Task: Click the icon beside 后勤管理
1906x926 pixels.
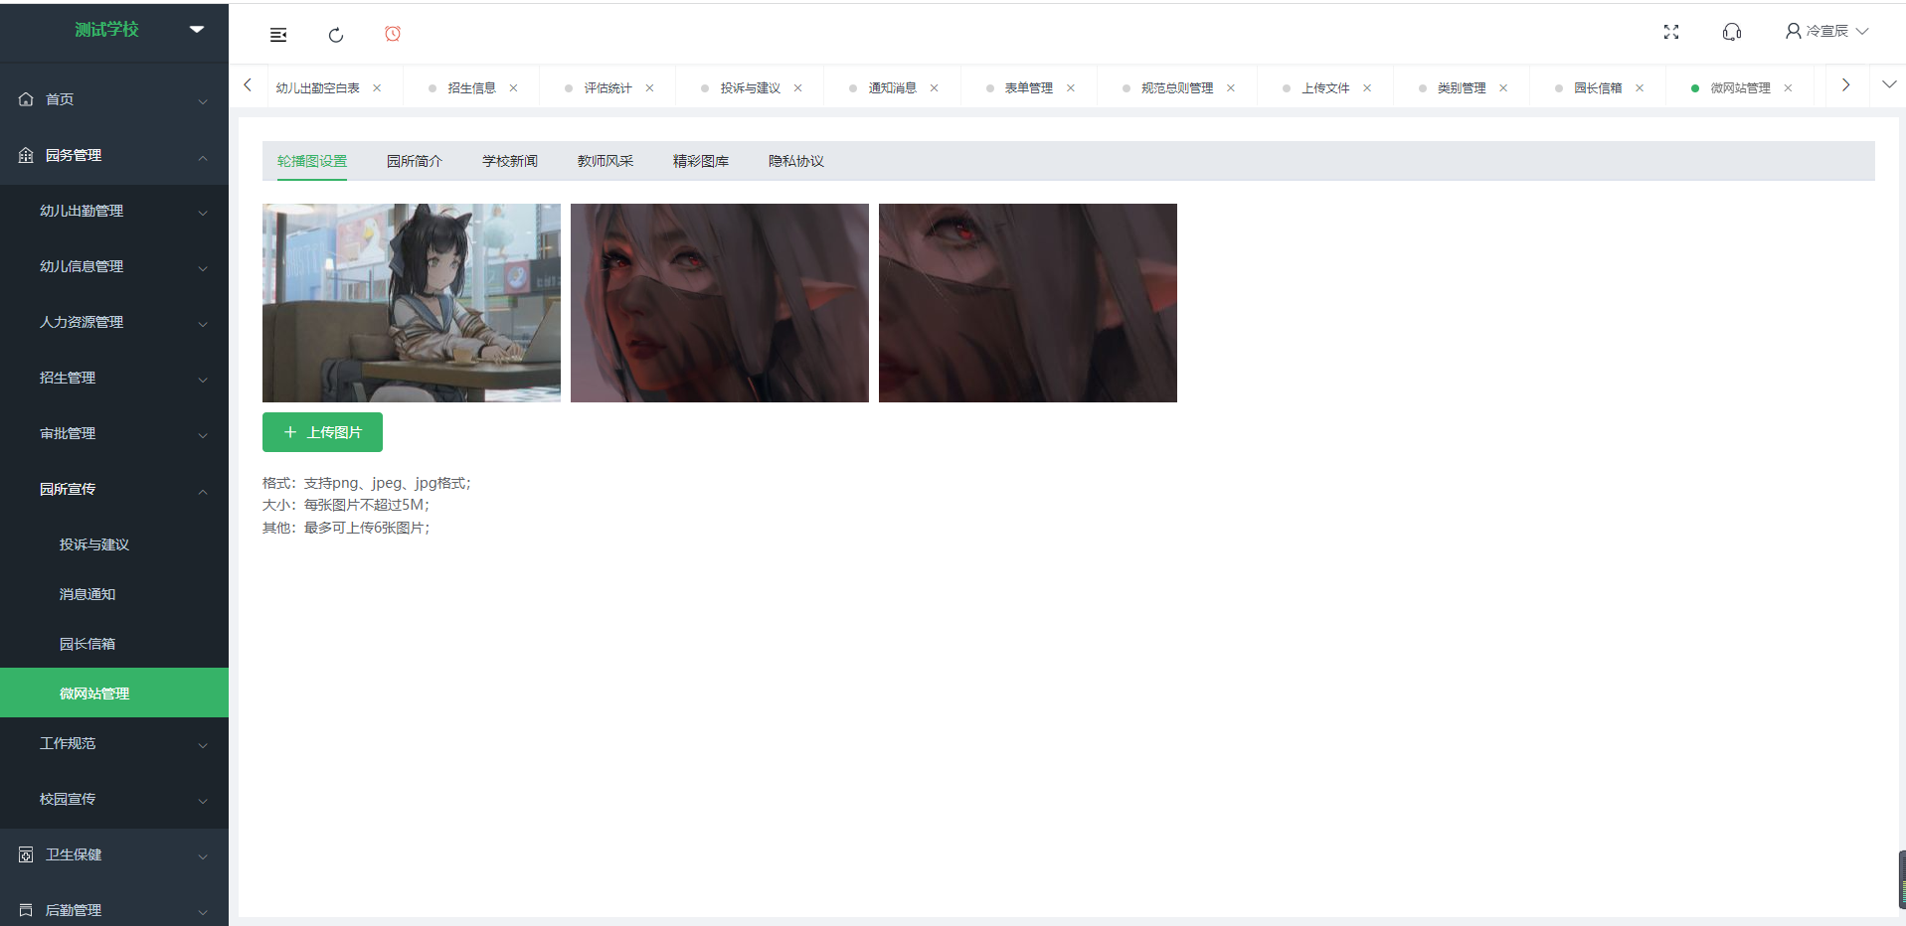Action: 26,910
